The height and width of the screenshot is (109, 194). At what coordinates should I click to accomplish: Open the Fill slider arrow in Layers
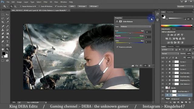[192, 58]
